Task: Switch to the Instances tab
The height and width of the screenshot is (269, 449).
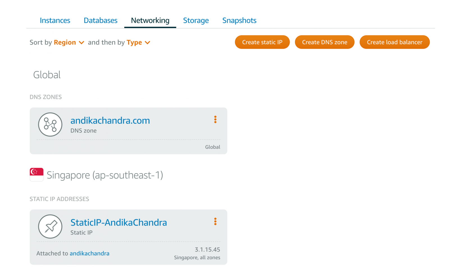Action: point(55,20)
